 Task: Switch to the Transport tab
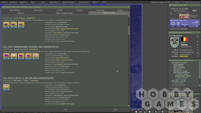tap(79, 10)
